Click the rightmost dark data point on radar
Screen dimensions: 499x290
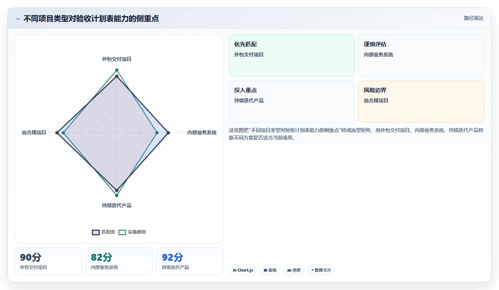pyautogui.click(x=168, y=132)
